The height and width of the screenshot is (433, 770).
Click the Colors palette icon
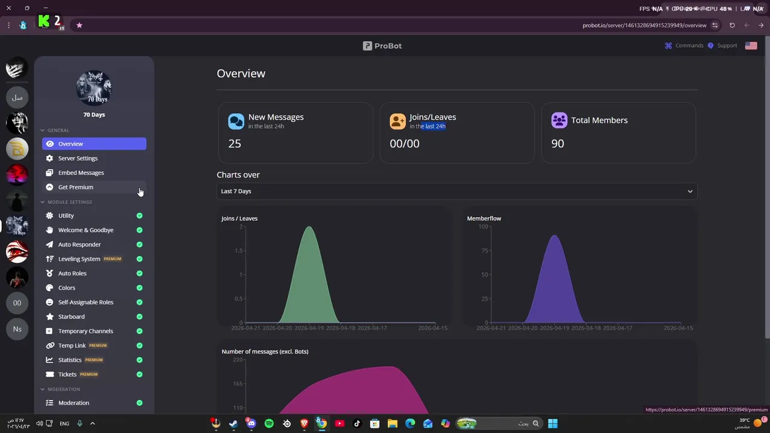pos(50,287)
